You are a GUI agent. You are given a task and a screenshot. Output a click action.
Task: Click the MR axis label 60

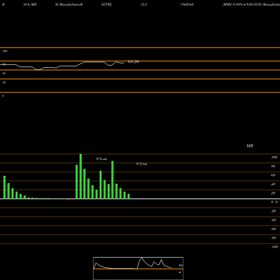coord(273,175)
